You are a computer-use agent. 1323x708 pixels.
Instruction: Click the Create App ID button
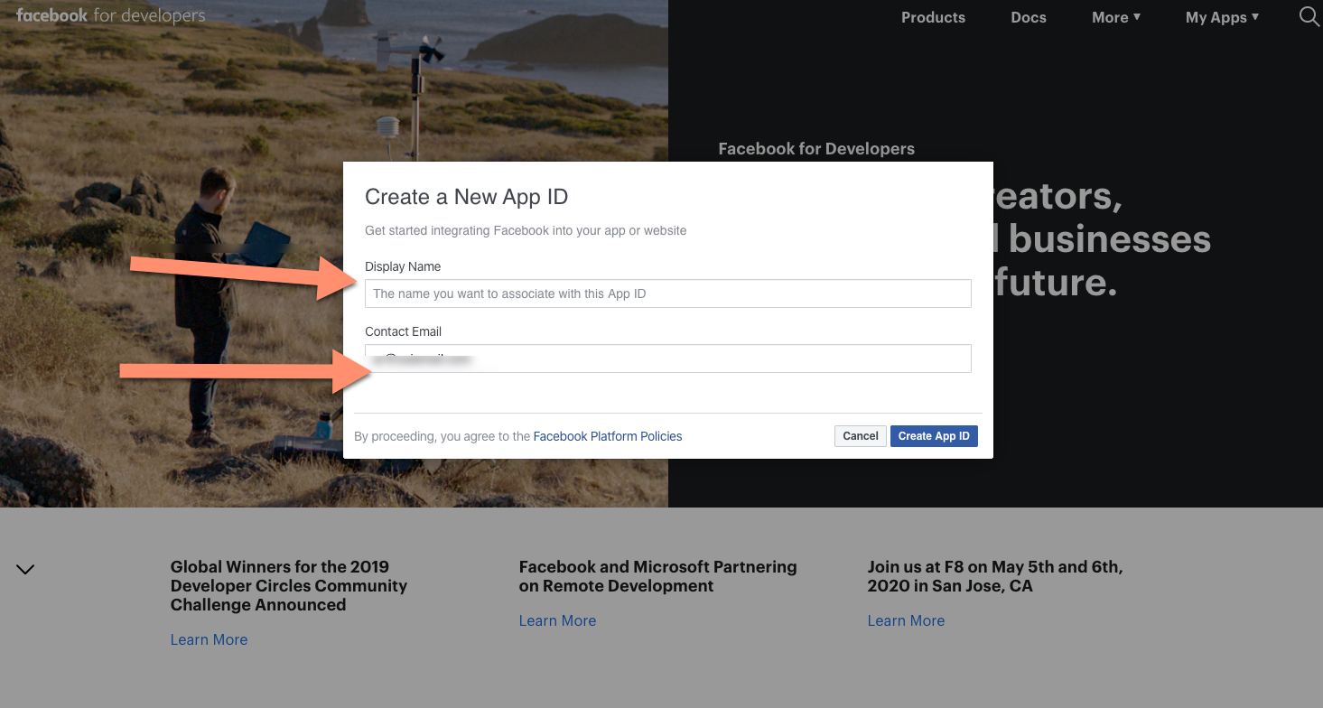click(934, 436)
